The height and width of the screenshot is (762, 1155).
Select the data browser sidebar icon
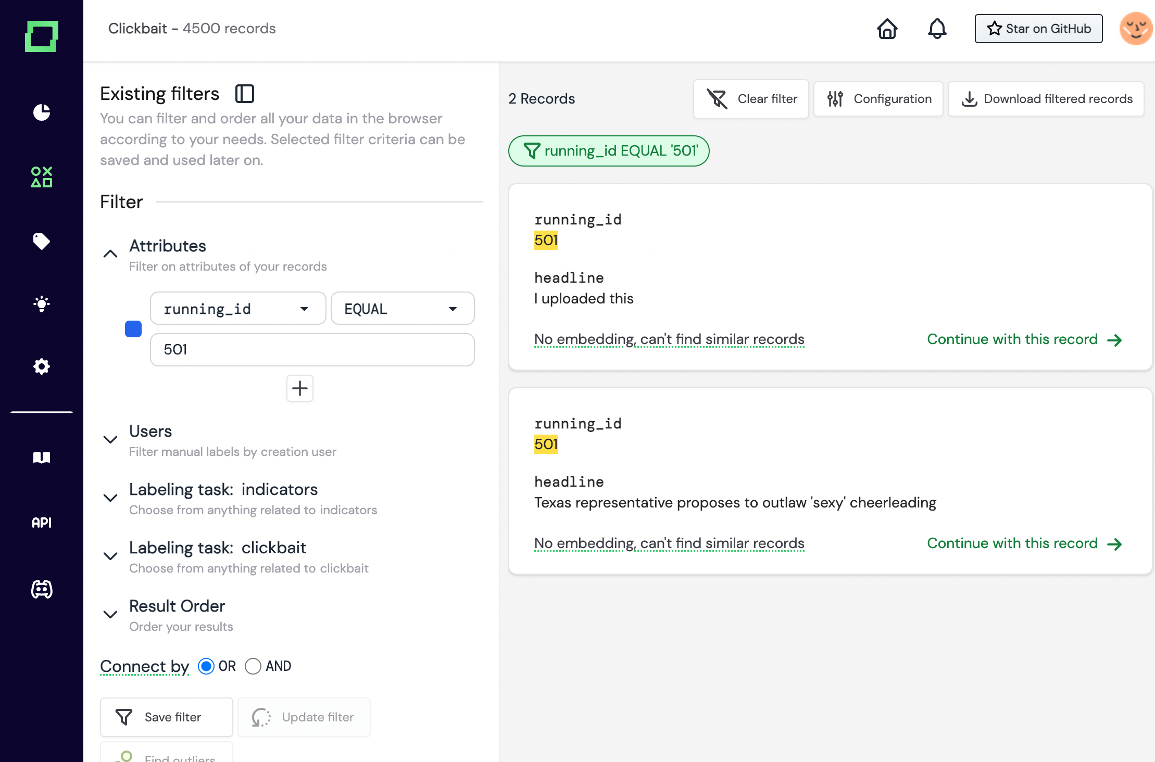(42, 177)
